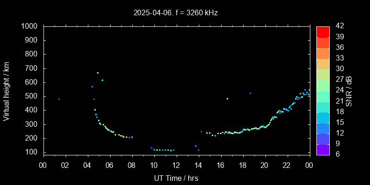
Task: Click the '12' tick label on the time axis
Action: [x=176, y=166]
